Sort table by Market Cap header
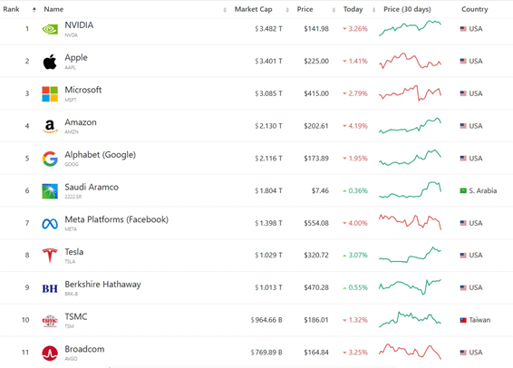 [253, 9]
